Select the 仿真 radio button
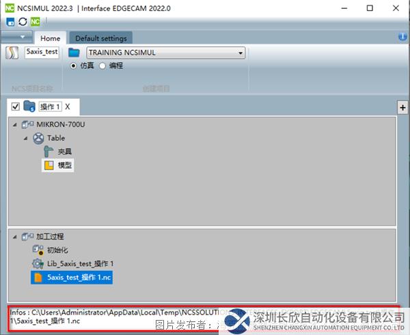This screenshot has height=335, width=410. click(74, 65)
